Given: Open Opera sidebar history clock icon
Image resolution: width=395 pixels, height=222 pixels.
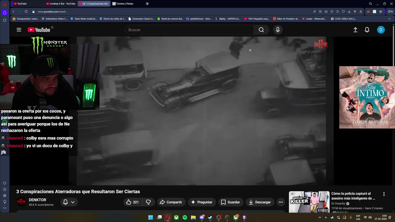Looking at the screenshot, I should pos(5,189).
